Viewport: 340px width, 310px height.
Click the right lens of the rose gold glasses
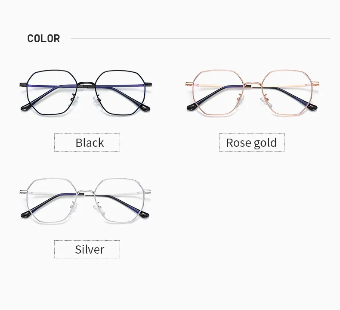pyautogui.click(x=287, y=92)
